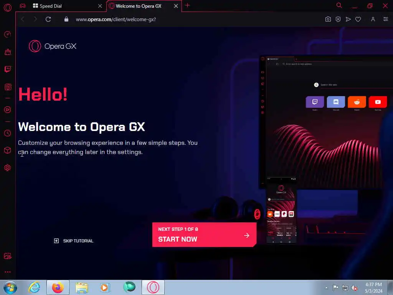Viewport: 393px width, 295px height.
Task: Click SKIP TUTORIAL link
Action: click(x=73, y=241)
